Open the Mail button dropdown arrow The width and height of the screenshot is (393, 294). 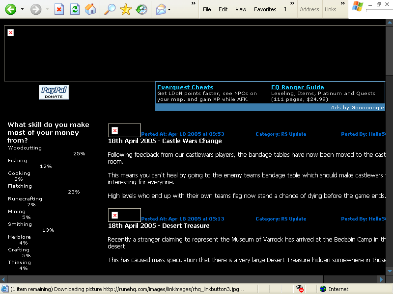coord(169,9)
